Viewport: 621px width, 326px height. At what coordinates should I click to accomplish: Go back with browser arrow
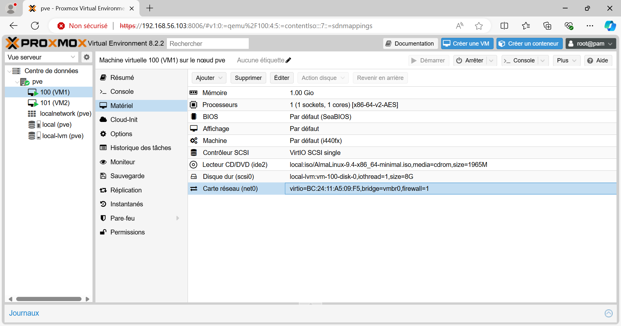point(14,26)
